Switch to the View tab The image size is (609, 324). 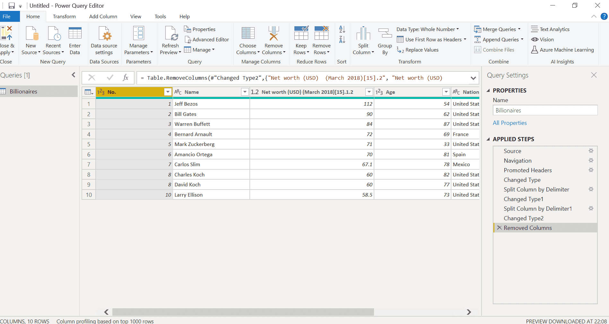135,16
